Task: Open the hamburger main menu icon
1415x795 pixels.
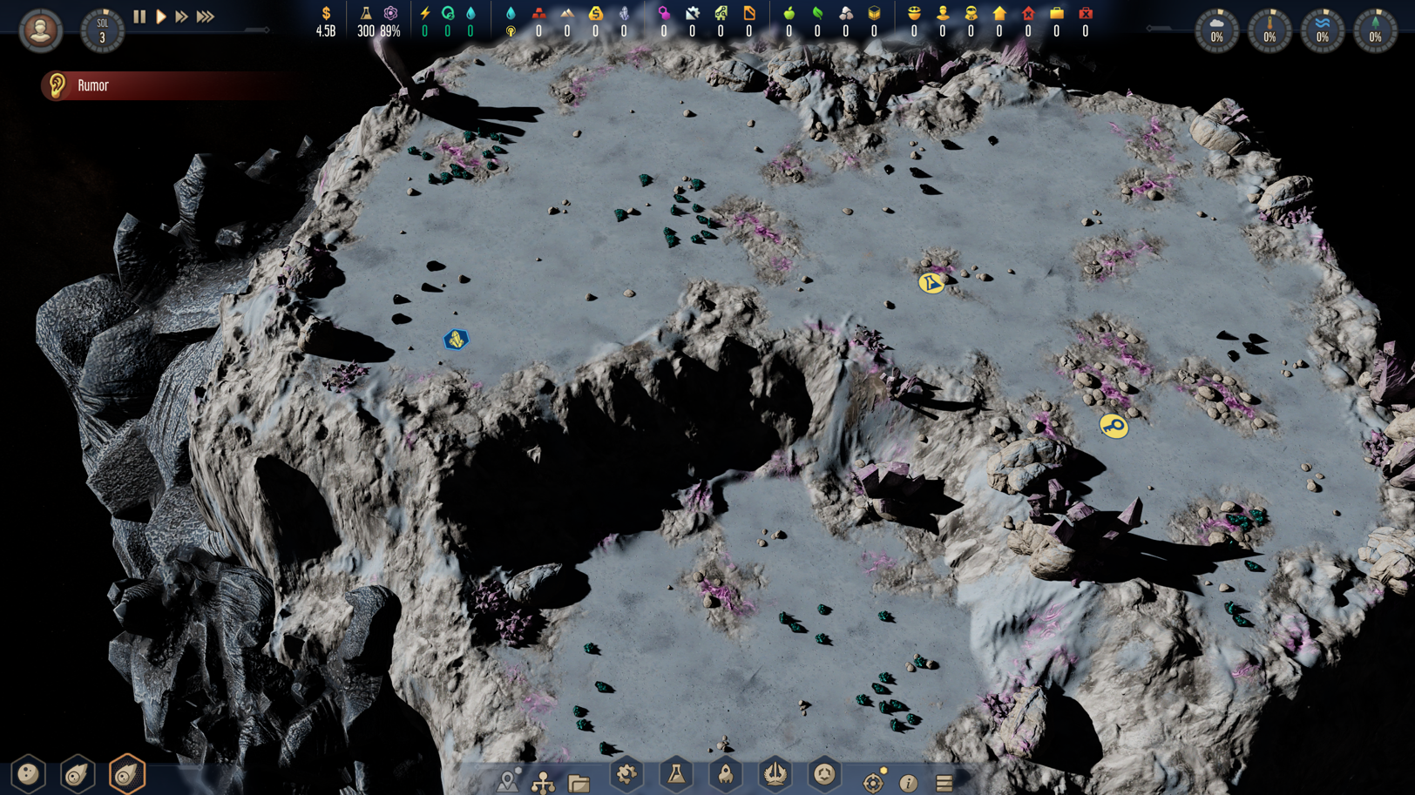Action: click(944, 783)
